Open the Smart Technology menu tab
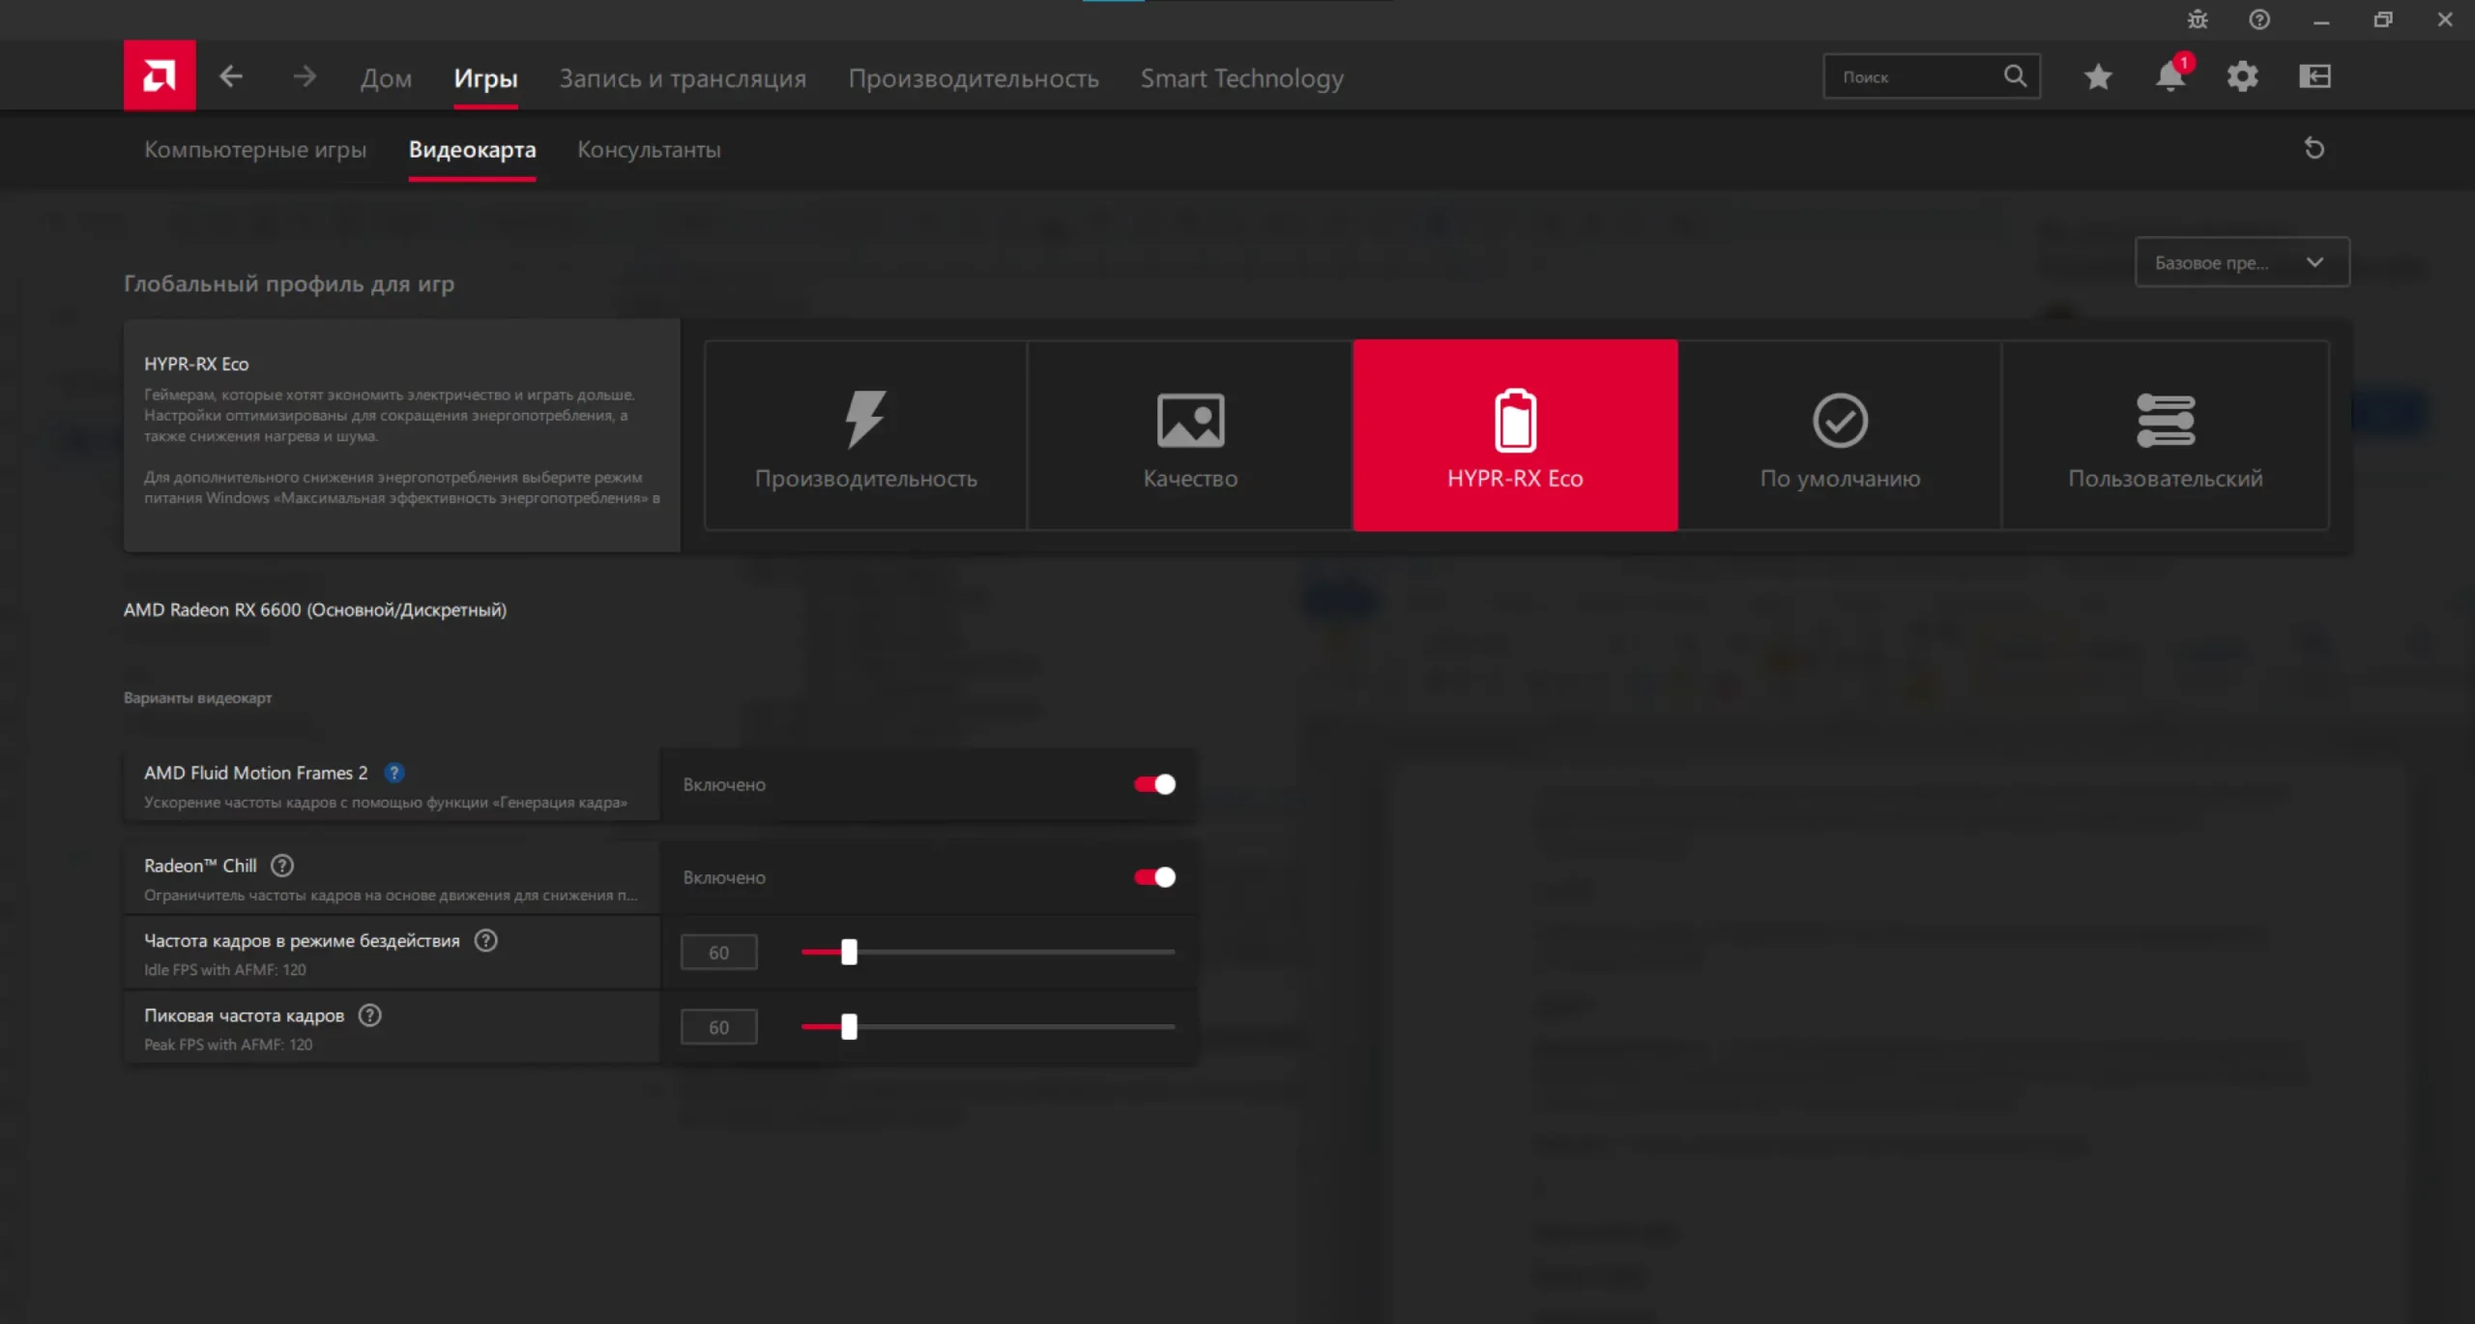This screenshot has width=2475, height=1324. 1241,78
